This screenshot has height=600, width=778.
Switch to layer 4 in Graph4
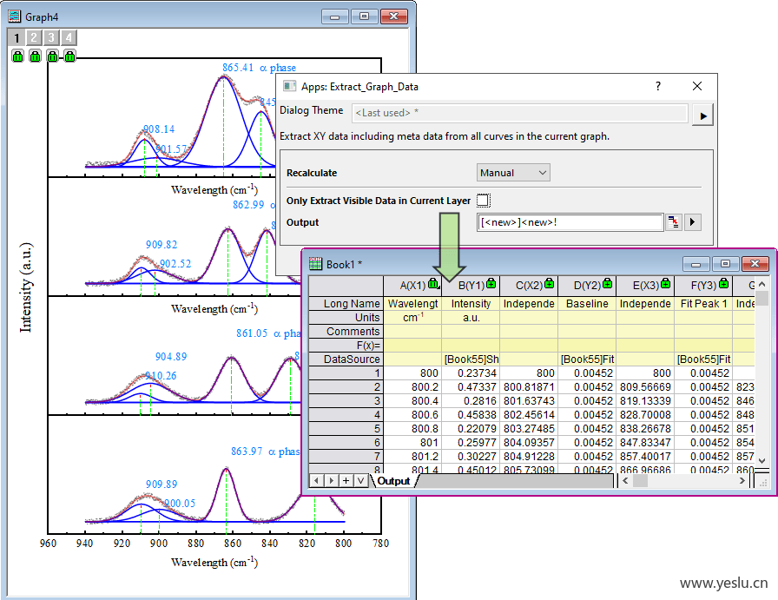point(69,37)
